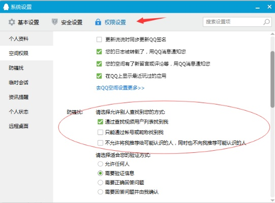
Task: Click the gear icon for 基本设置
Action: (12, 22)
